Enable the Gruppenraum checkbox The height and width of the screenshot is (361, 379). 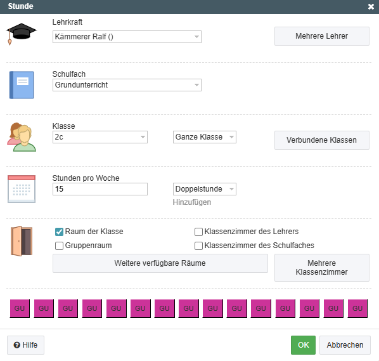(59, 246)
